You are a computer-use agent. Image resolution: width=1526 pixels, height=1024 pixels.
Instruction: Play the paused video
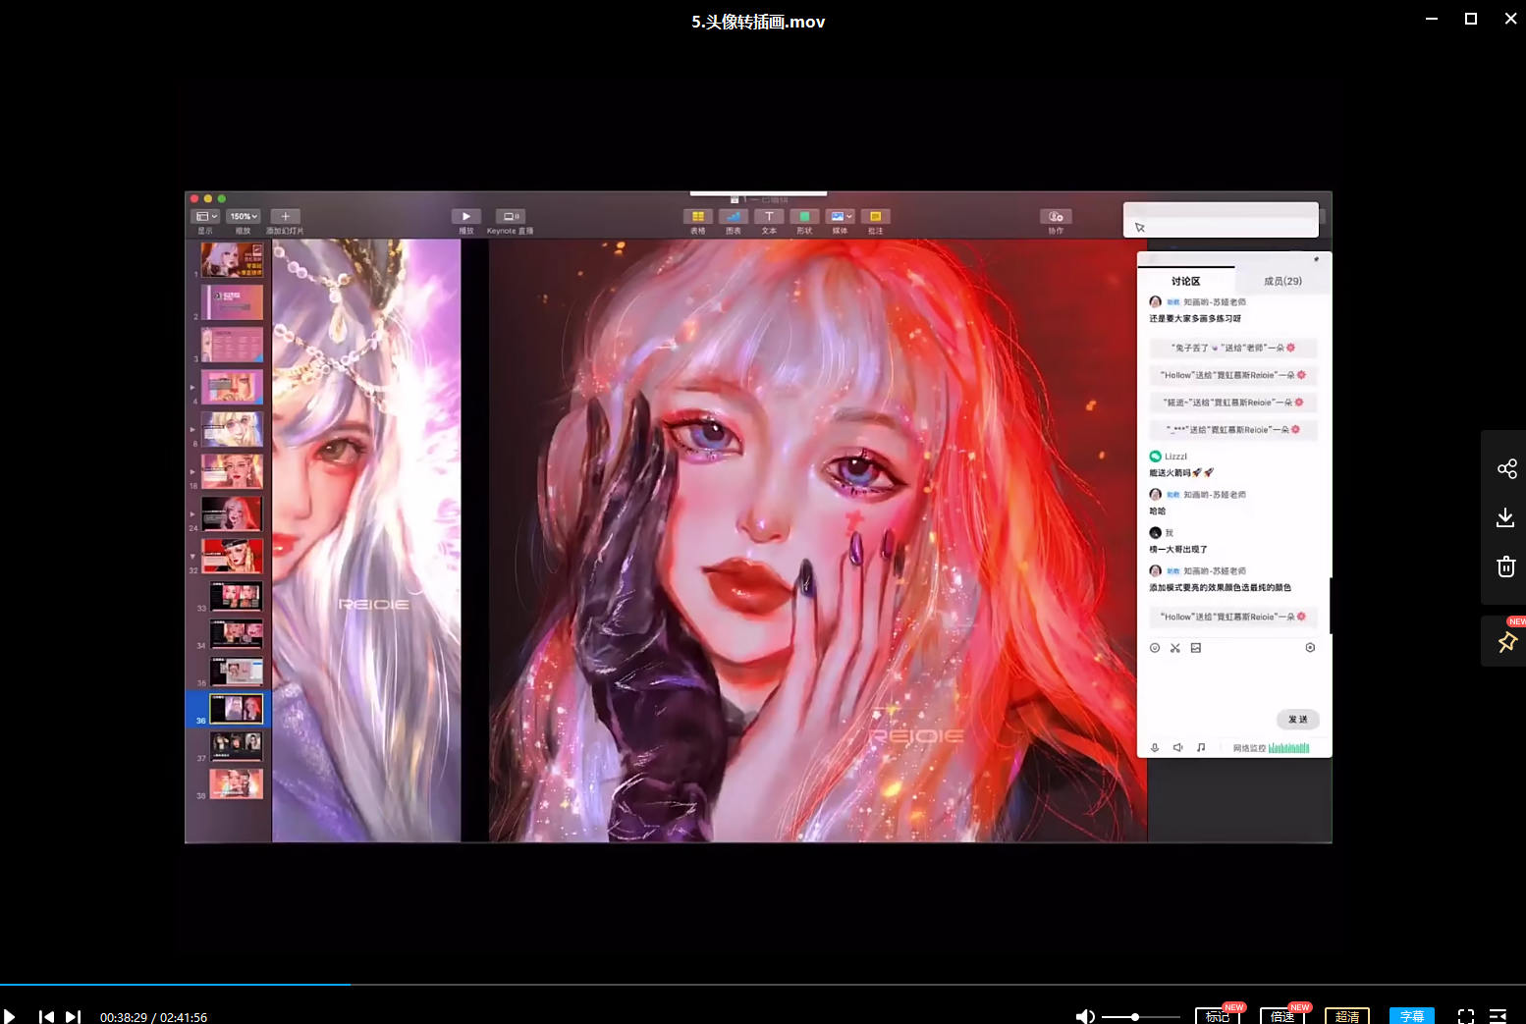10,1016
